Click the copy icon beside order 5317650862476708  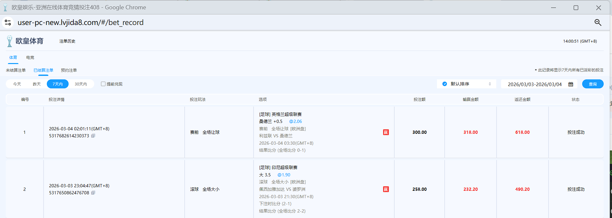coord(93,193)
